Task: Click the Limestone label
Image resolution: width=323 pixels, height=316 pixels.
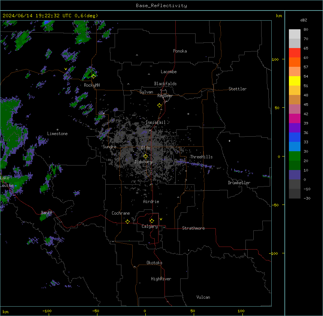Action: pyautogui.click(x=57, y=134)
